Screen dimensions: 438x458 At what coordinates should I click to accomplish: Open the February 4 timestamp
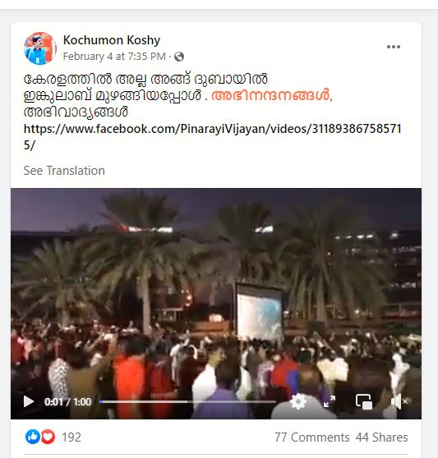click(x=114, y=57)
